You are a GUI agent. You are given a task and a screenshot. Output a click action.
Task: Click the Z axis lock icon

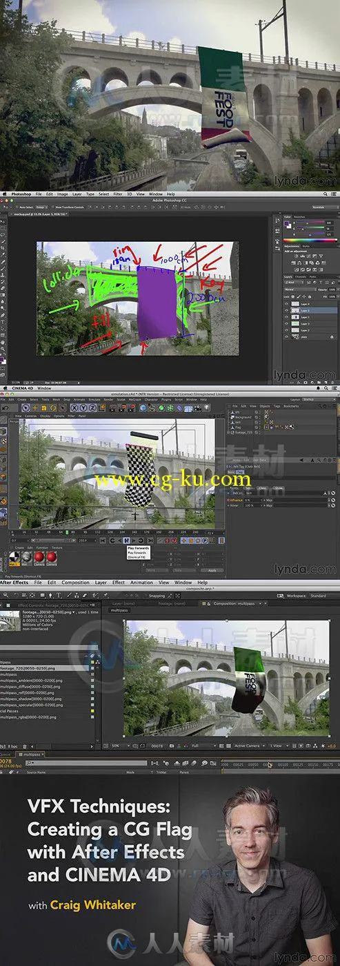click(92, 408)
